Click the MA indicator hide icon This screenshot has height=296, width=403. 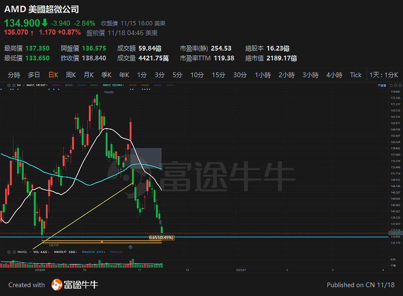[13, 85]
